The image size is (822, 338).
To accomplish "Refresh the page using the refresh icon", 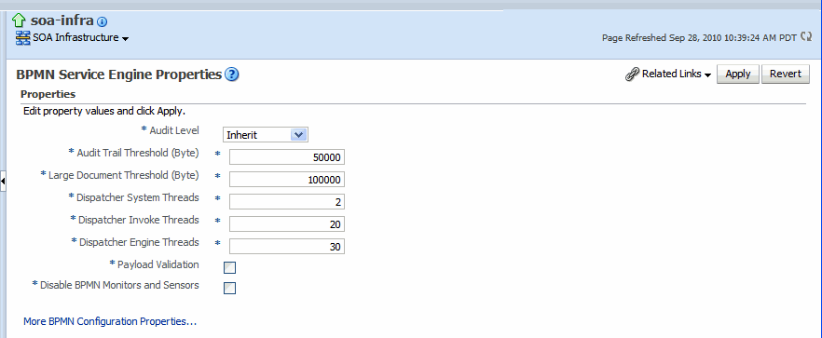I will (x=806, y=37).
